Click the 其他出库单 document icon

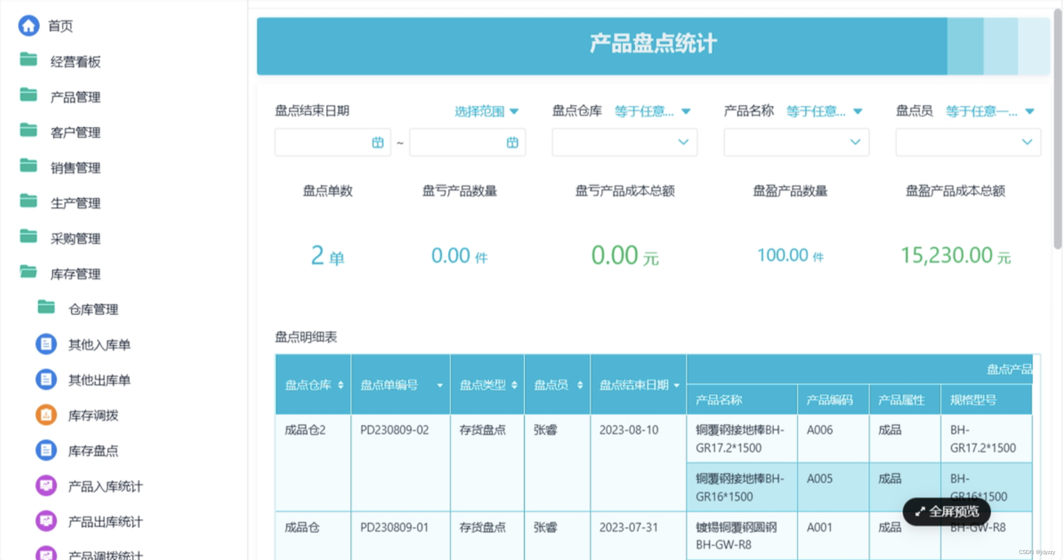coord(46,380)
